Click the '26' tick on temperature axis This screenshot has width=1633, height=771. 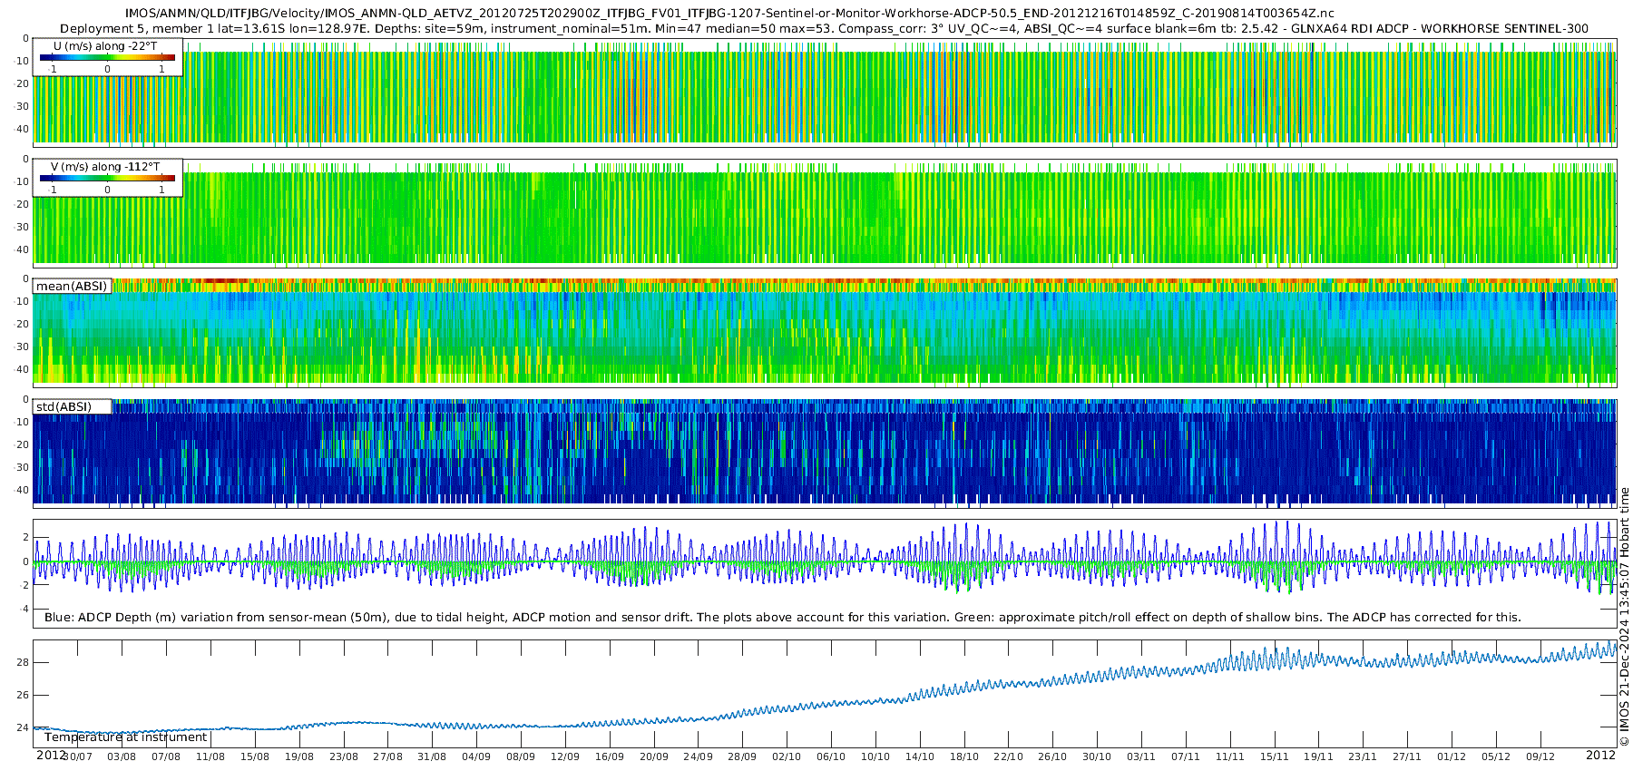point(23,695)
